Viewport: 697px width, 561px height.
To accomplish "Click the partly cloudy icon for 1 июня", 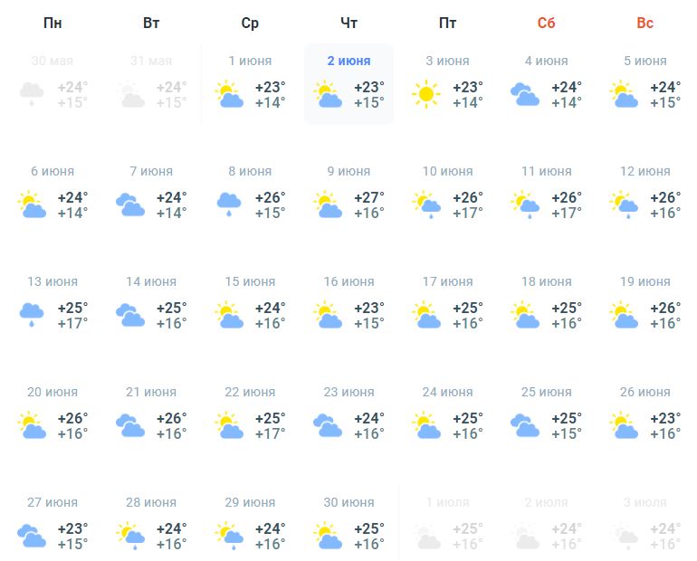I will (x=227, y=94).
